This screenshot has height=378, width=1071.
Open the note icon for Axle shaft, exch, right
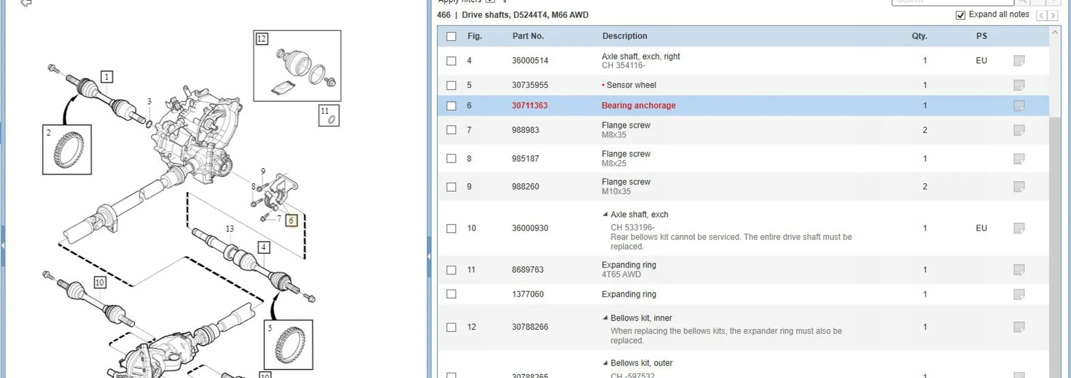[x=1019, y=61]
